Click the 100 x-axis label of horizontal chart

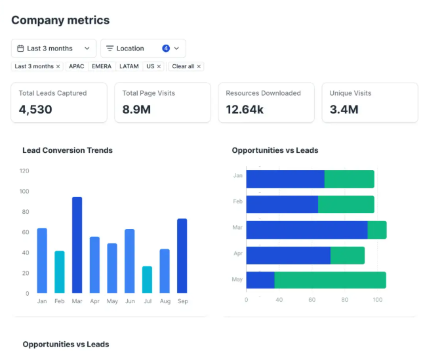[x=377, y=300]
